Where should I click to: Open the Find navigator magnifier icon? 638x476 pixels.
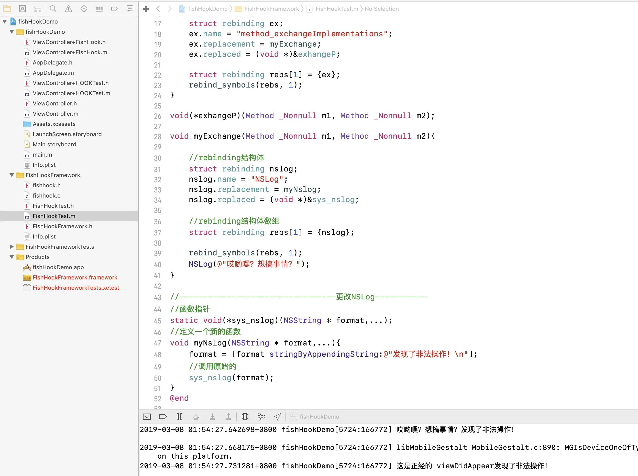click(53, 9)
